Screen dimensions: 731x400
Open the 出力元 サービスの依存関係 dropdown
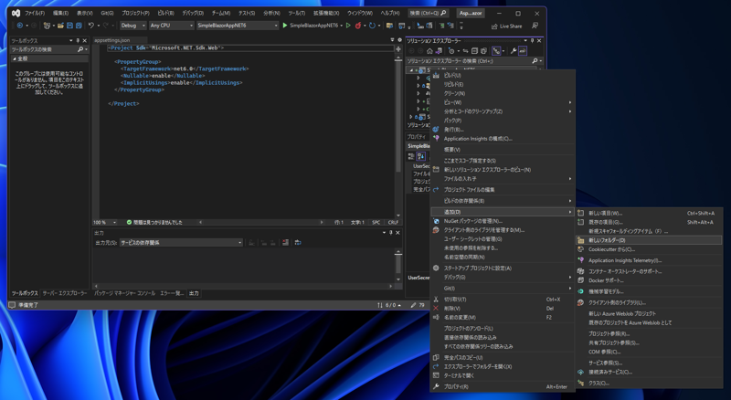coord(181,242)
